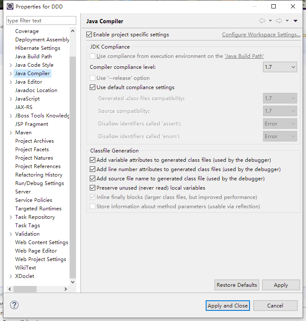Click tree horizontal scrollbar right arrow
306x321 pixels.
pyautogui.click(x=66, y=289)
